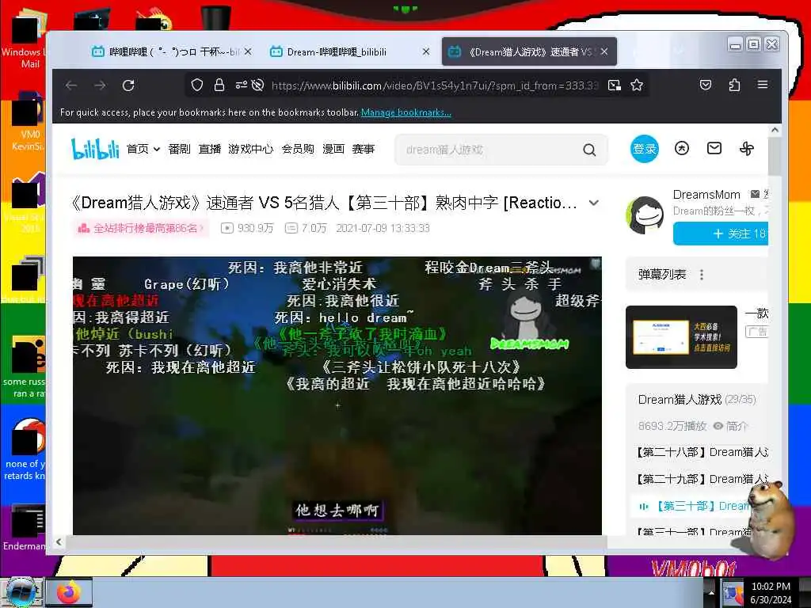Screen dimensions: 811x608
Task: Click the message icon next to DreamsMom
Action: click(x=755, y=195)
